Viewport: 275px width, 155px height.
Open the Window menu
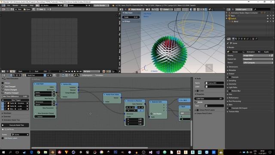(x=24, y=6)
